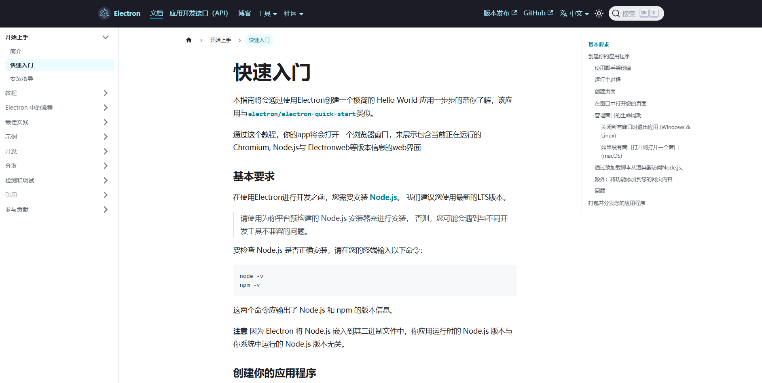Image resolution: width=762 pixels, height=383 pixels.
Task: Select 快速入门 in the sidebar
Action: [x=60, y=65]
